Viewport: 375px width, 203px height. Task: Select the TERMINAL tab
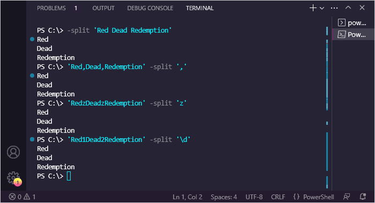200,8
